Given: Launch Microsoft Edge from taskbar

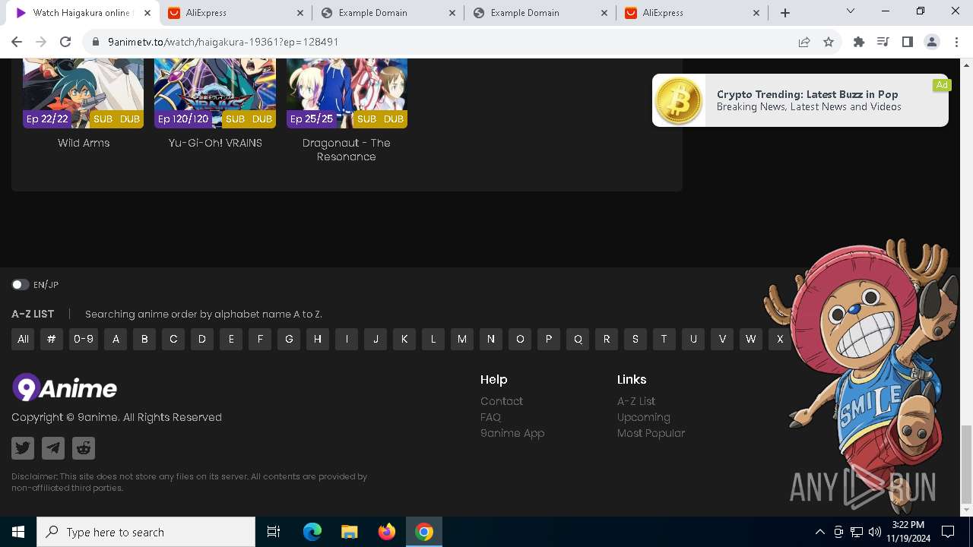Looking at the screenshot, I should tap(312, 532).
